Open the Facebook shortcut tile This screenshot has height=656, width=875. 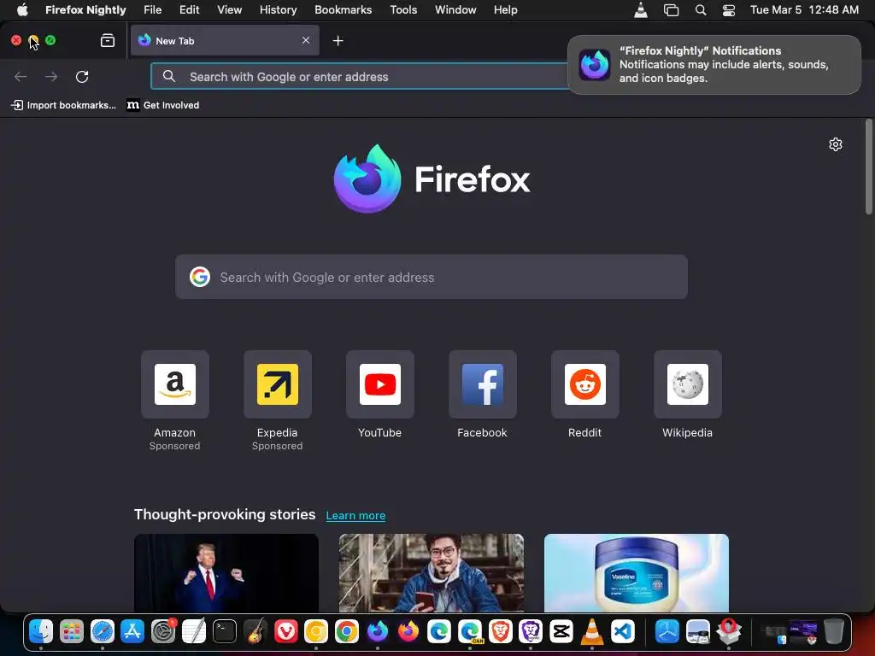point(483,384)
